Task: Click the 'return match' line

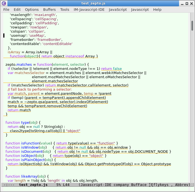Action: click(x=19, y=110)
